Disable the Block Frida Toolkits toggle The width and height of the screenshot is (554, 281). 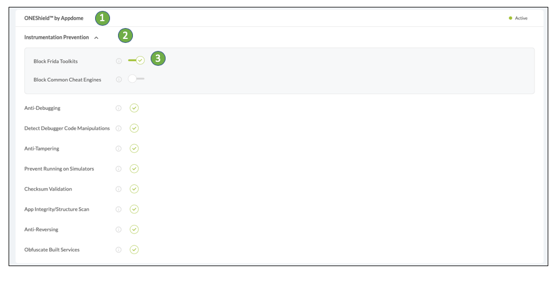[136, 60]
